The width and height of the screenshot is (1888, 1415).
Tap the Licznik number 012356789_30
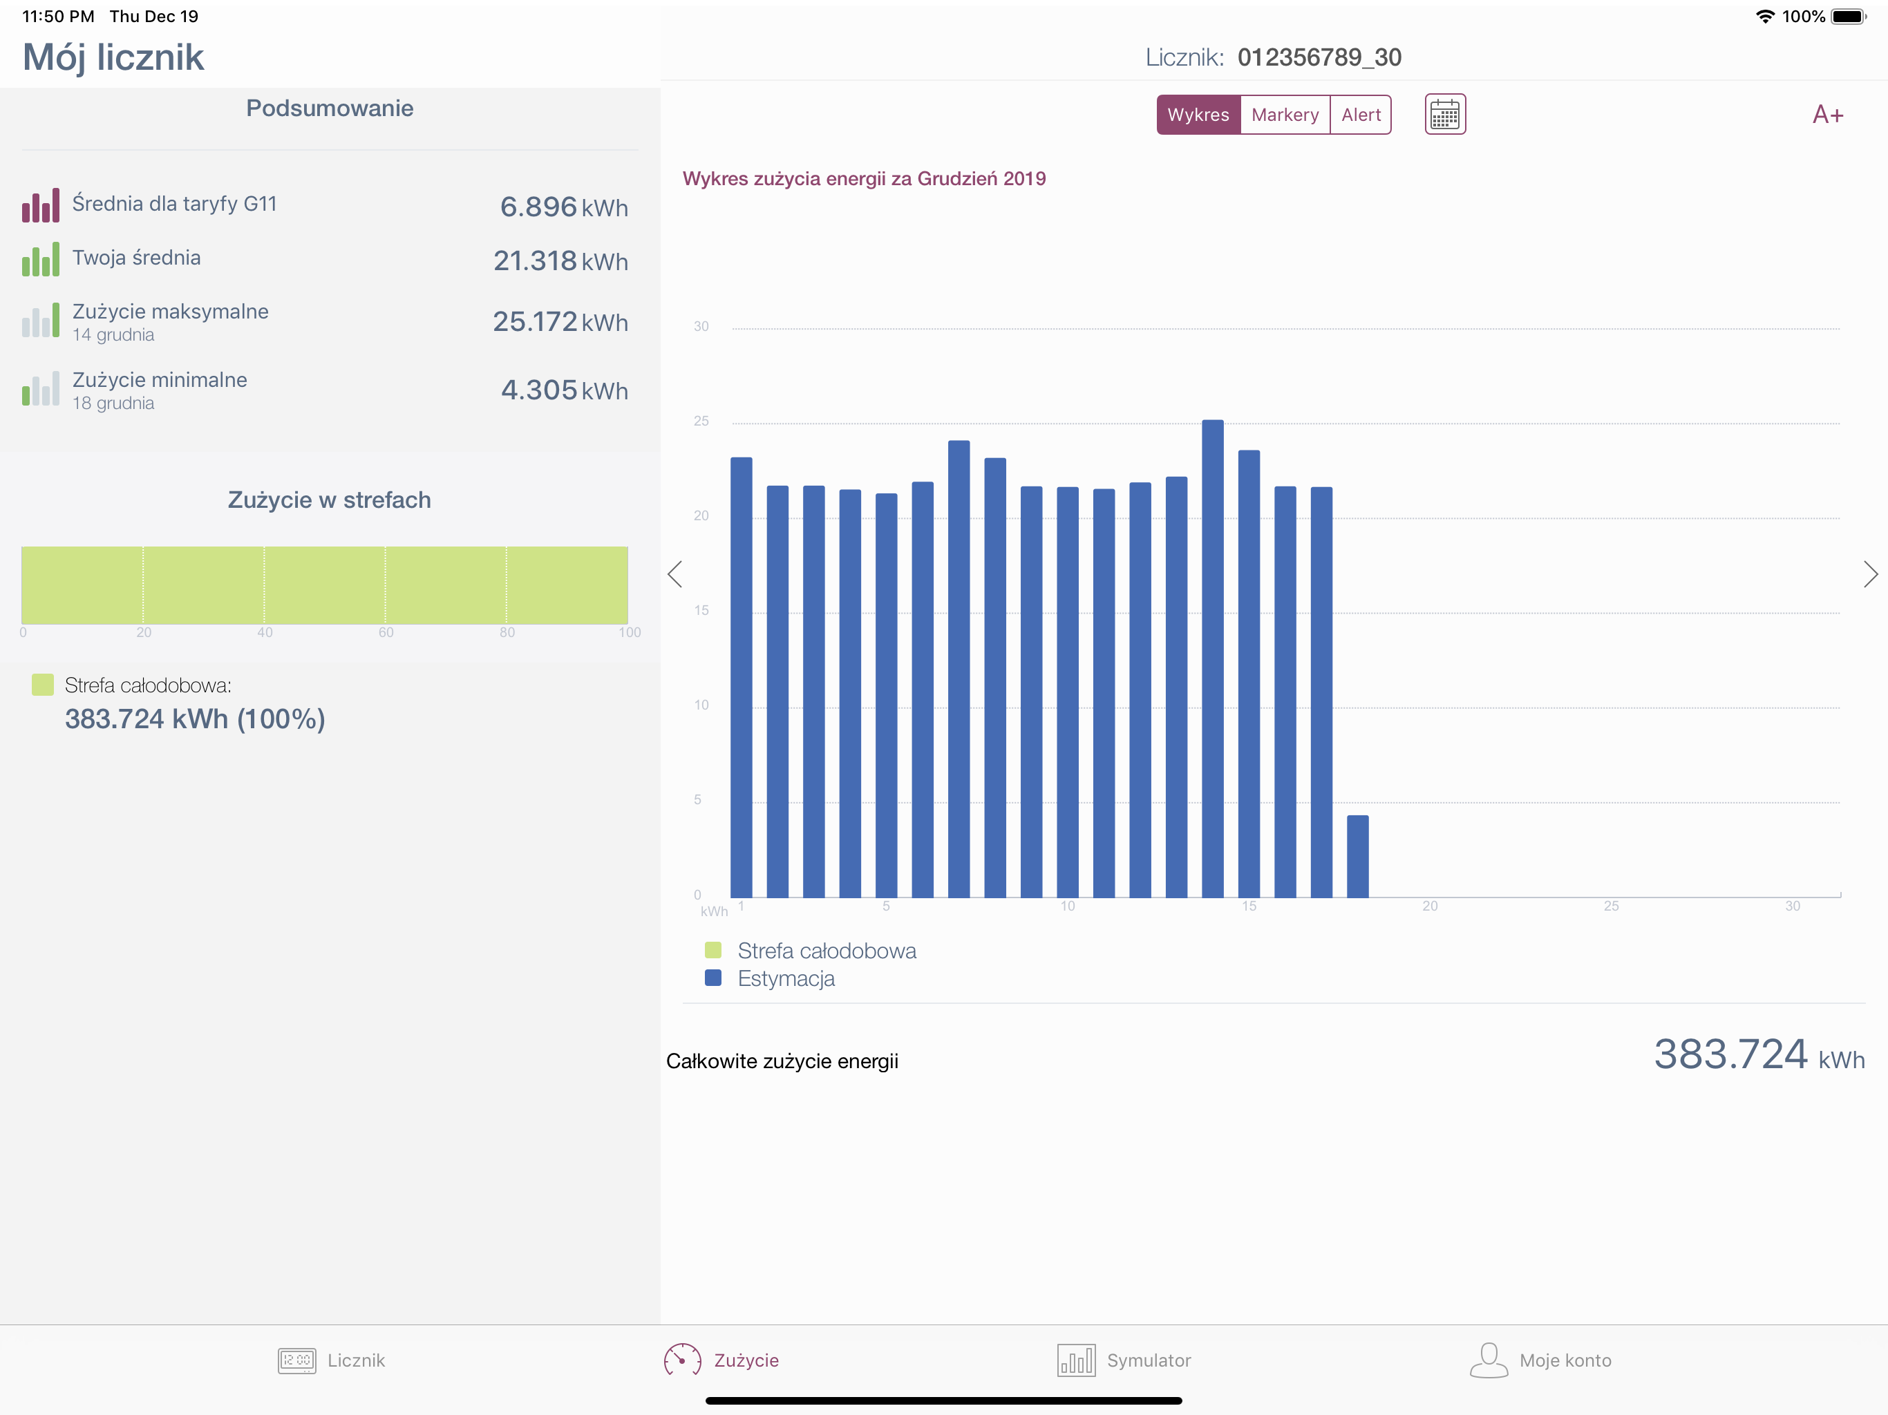point(1319,57)
